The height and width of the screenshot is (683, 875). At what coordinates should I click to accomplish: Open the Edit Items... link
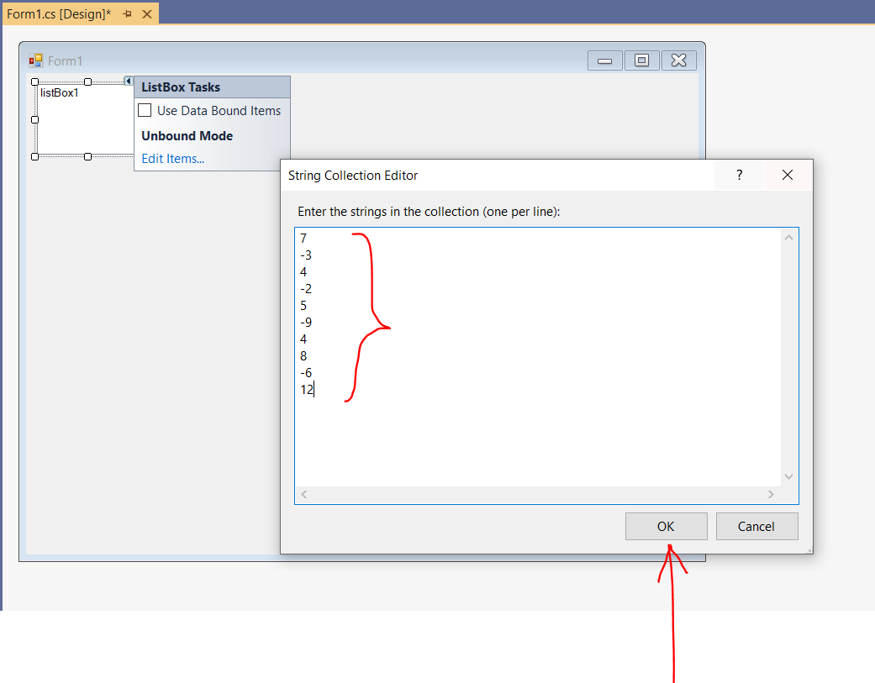click(x=172, y=158)
